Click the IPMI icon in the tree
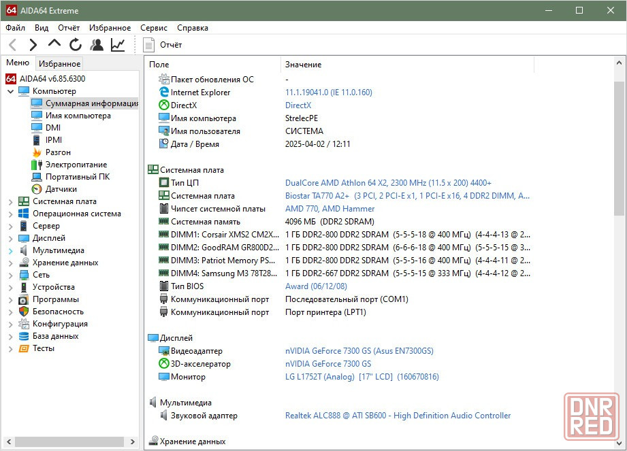 tap(36, 140)
